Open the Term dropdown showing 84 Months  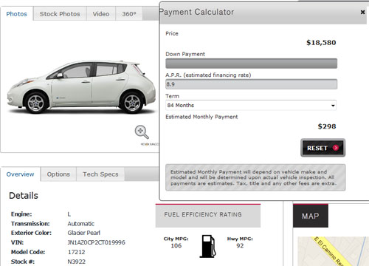[x=251, y=106]
